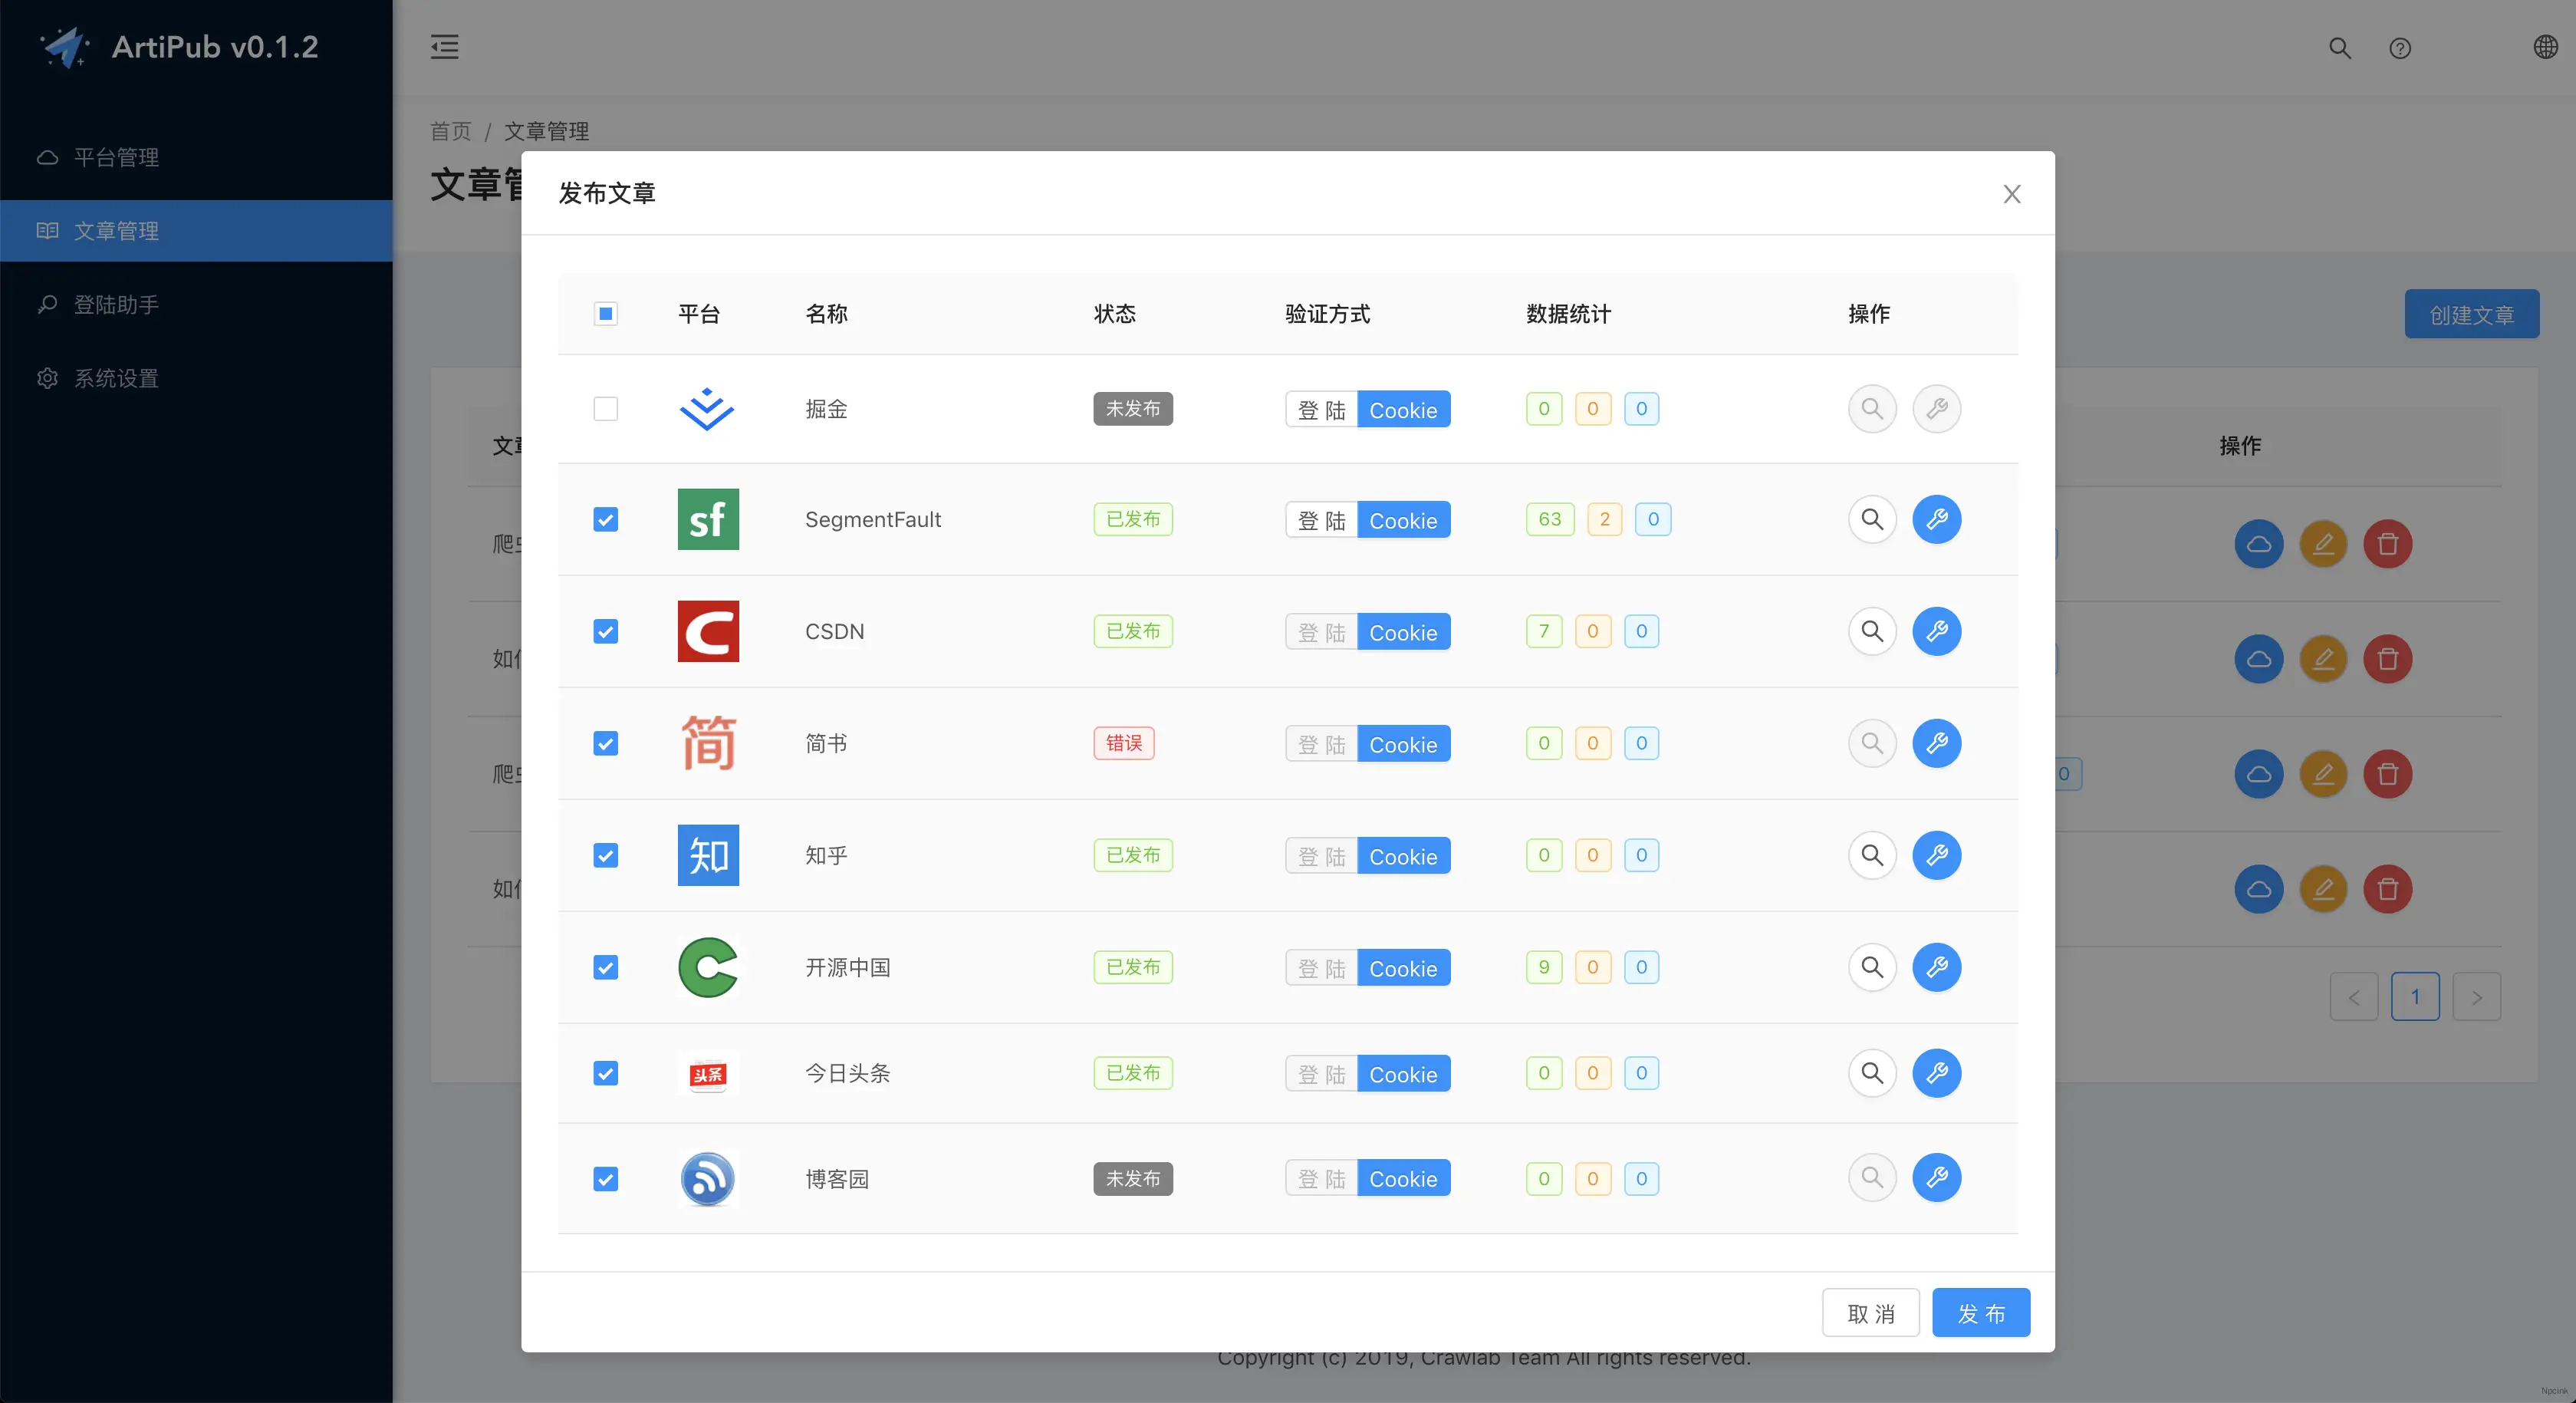Check the 掘金 platform checkbox

[x=605, y=409]
